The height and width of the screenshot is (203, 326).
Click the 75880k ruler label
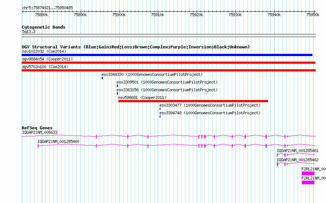click(41, 15)
